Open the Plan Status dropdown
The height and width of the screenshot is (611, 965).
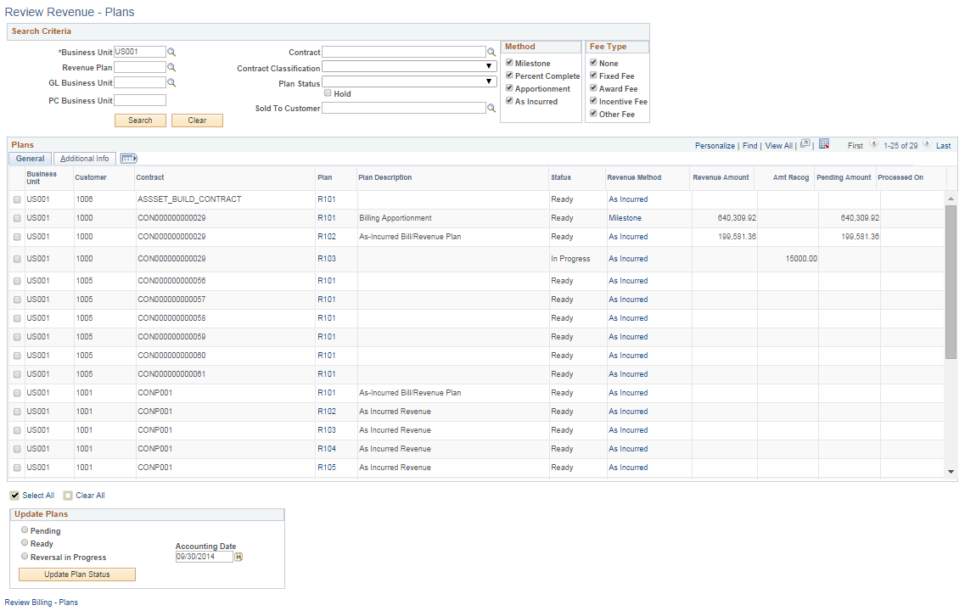[x=489, y=81]
